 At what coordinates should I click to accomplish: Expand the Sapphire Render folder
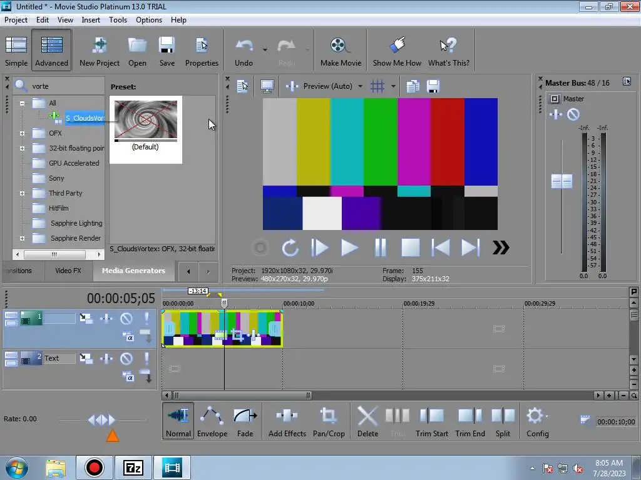(x=22, y=238)
